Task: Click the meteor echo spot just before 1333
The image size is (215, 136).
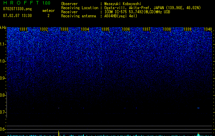Action: tap(59, 108)
